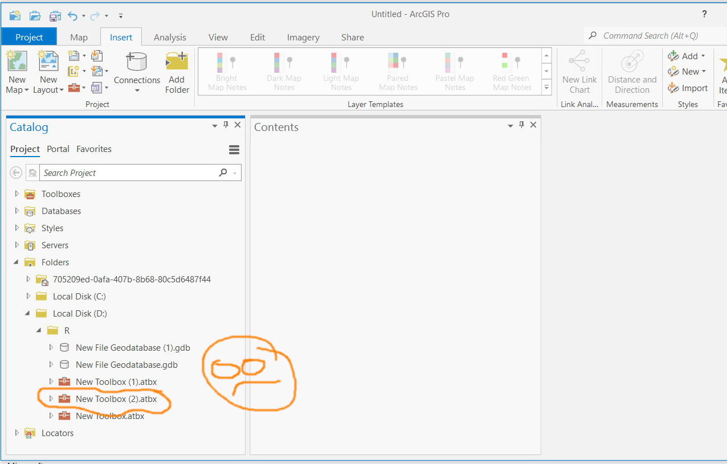727x464 pixels.
Task: Click the New Notebook icon in Project group
Action: [73, 72]
